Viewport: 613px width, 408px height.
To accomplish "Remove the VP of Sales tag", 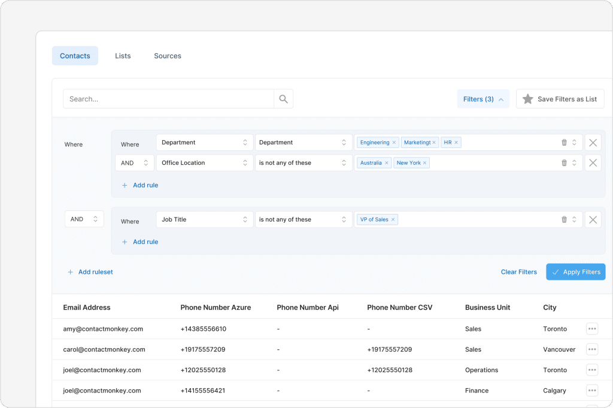I will tap(393, 219).
